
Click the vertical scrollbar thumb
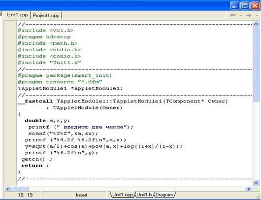pos(256,64)
